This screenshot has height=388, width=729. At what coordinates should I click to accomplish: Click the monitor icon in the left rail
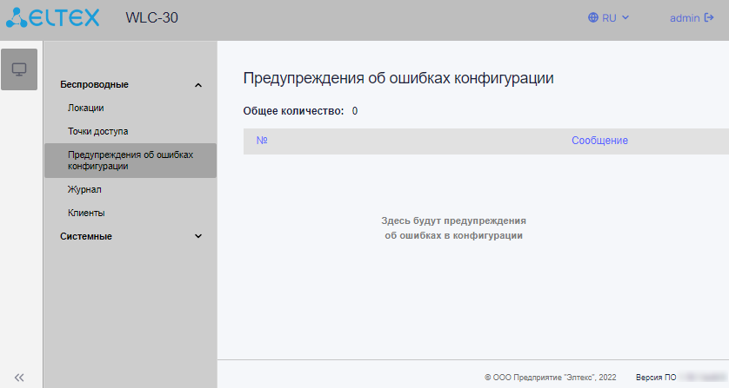(19, 69)
